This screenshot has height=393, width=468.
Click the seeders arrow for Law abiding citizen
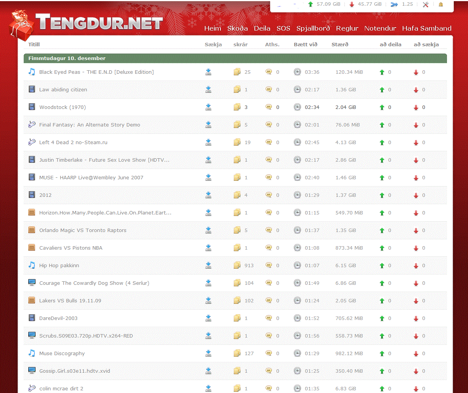382,90
